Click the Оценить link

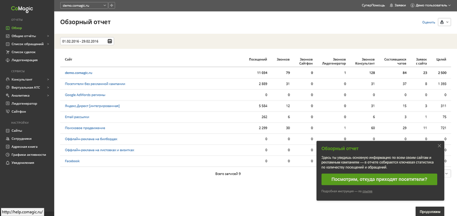tap(428, 23)
